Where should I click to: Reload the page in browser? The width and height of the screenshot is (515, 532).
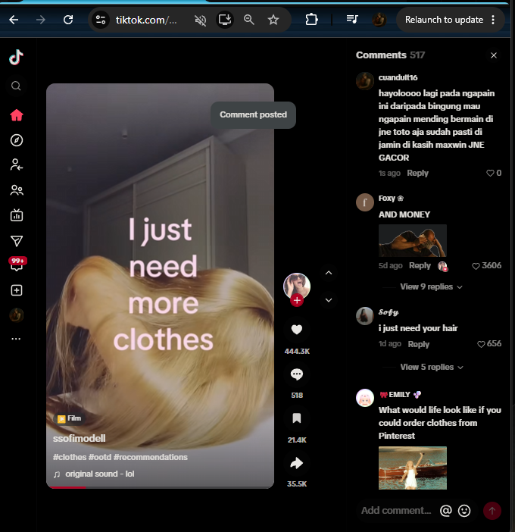(68, 20)
